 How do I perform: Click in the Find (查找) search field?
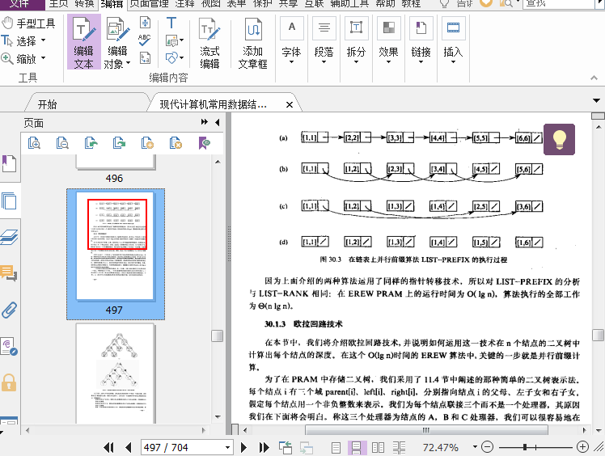560,4
